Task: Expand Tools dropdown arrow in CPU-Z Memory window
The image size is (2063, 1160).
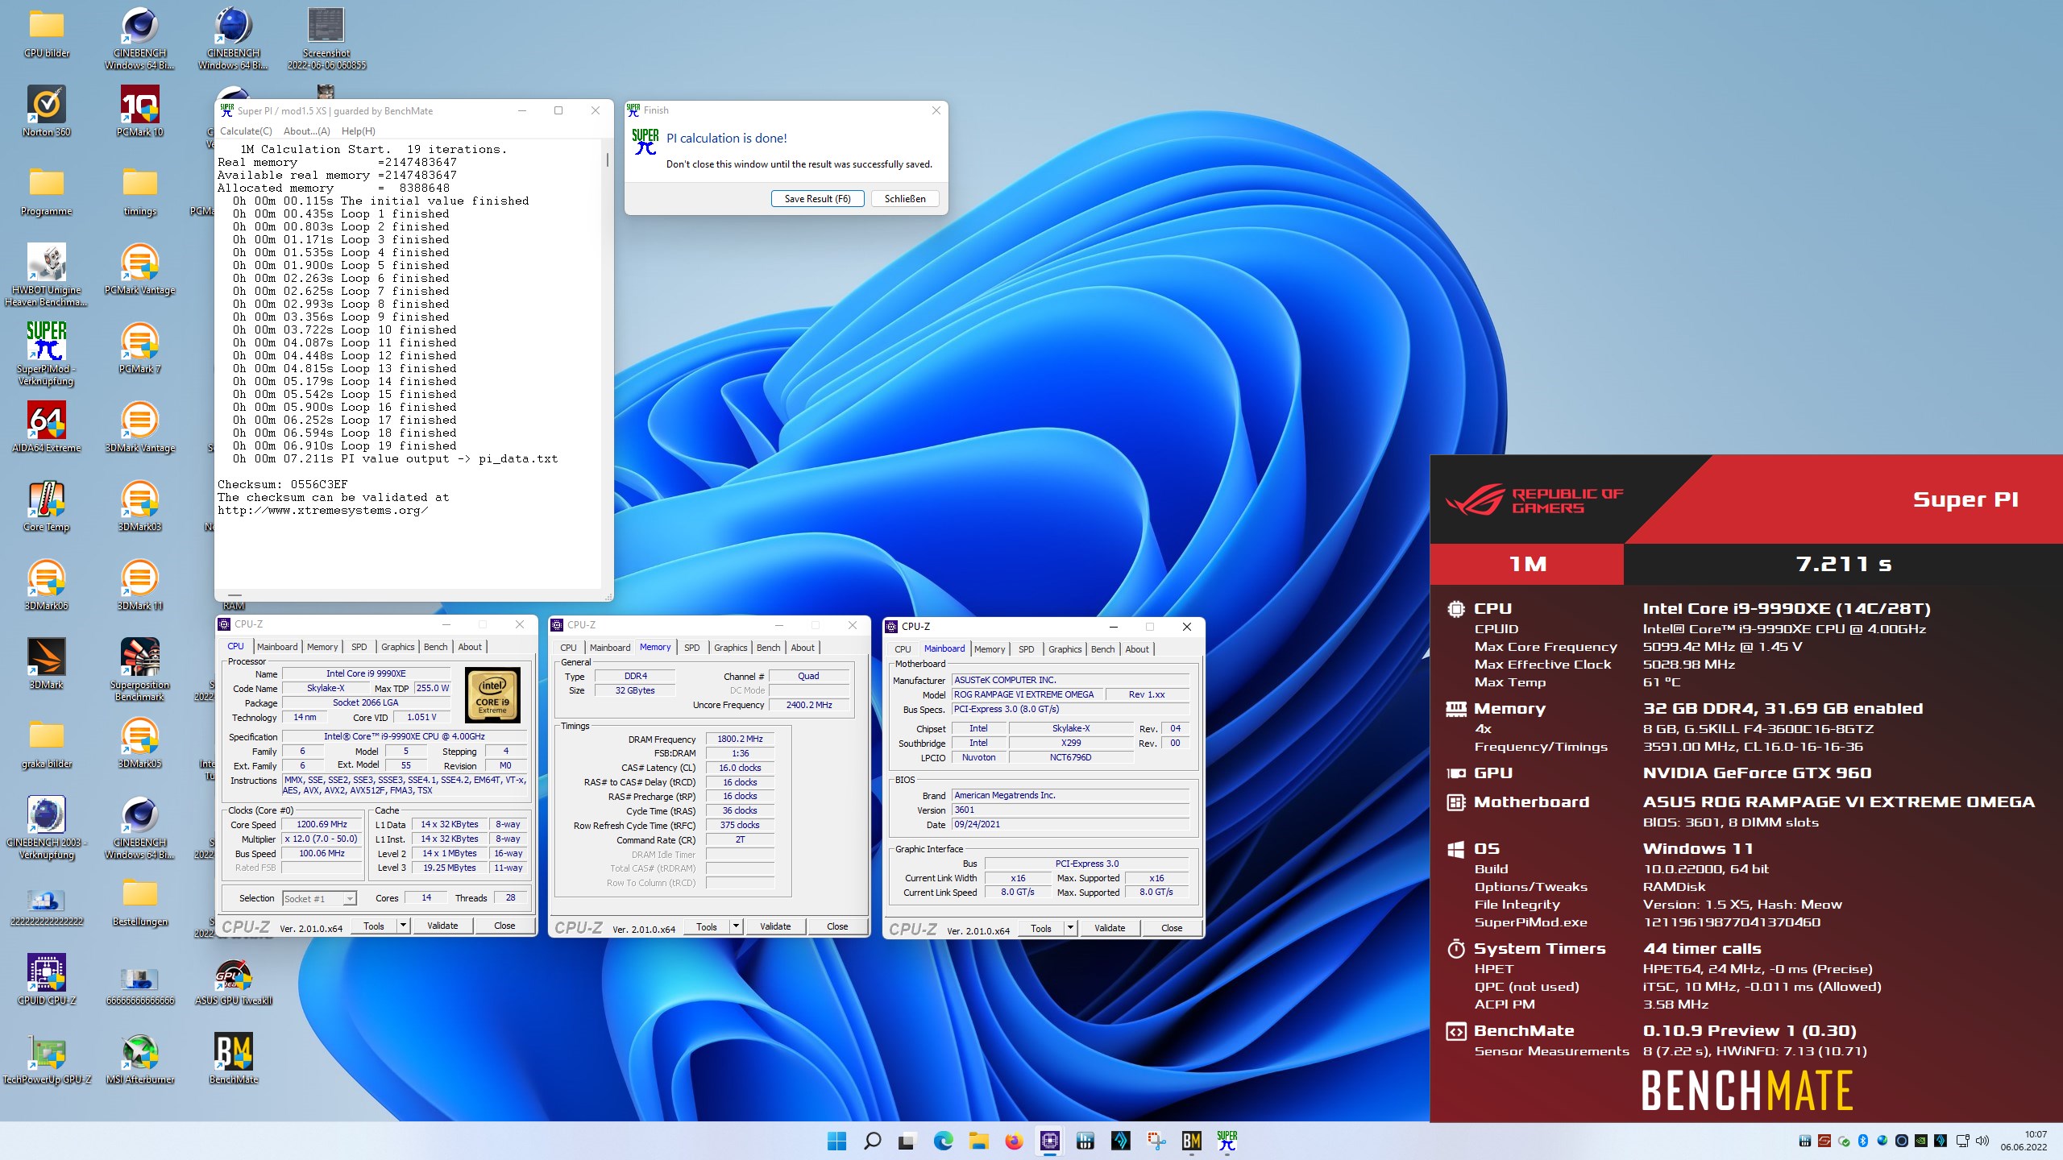Action: tap(736, 926)
